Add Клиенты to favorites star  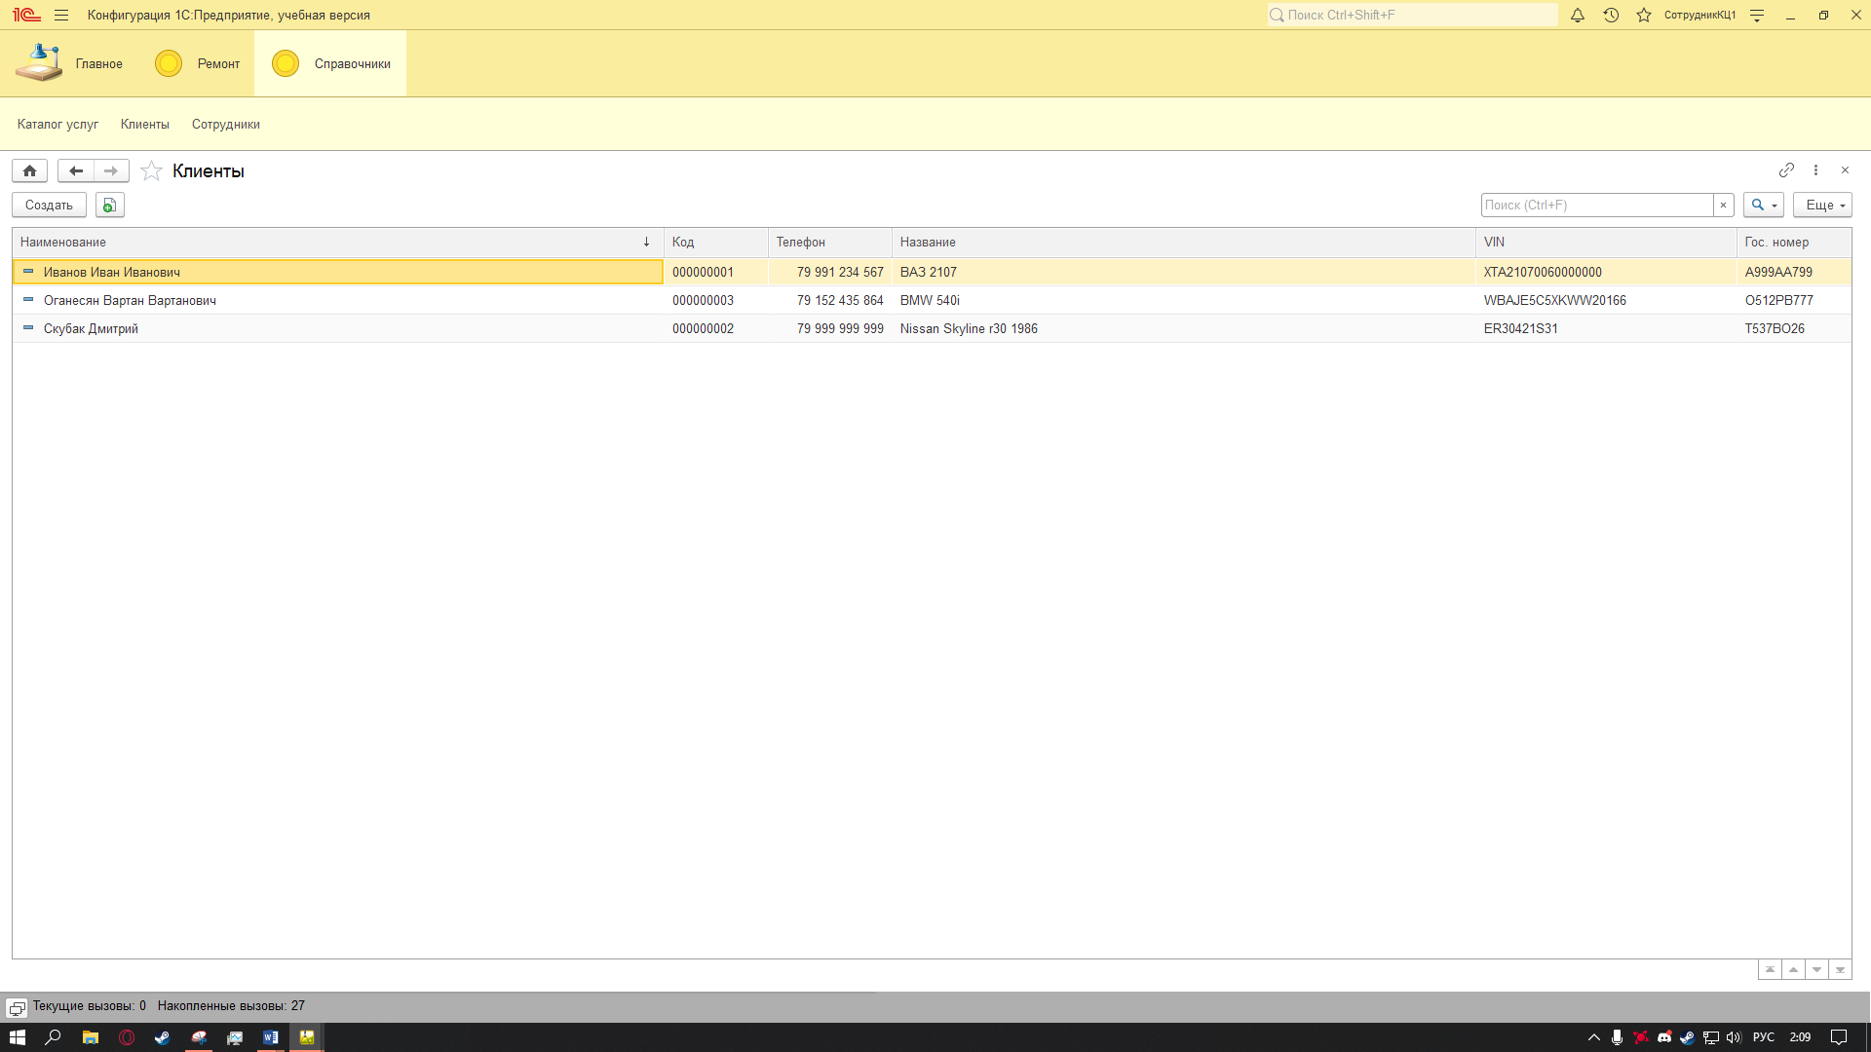pyautogui.click(x=151, y=171)
